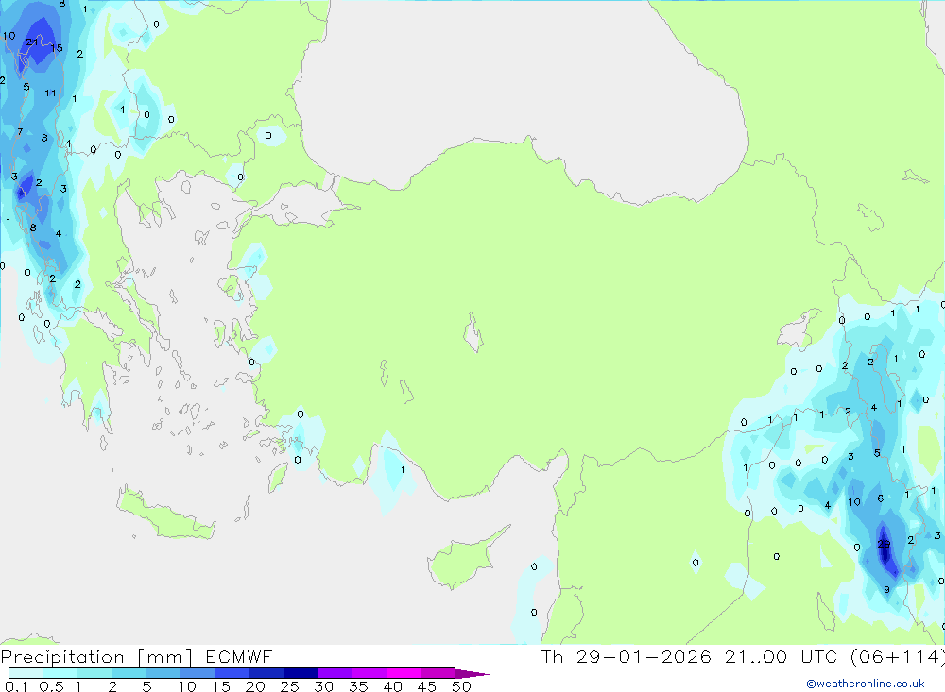Click the legend label "40"
945x692 pixels.
click(392, 686)
